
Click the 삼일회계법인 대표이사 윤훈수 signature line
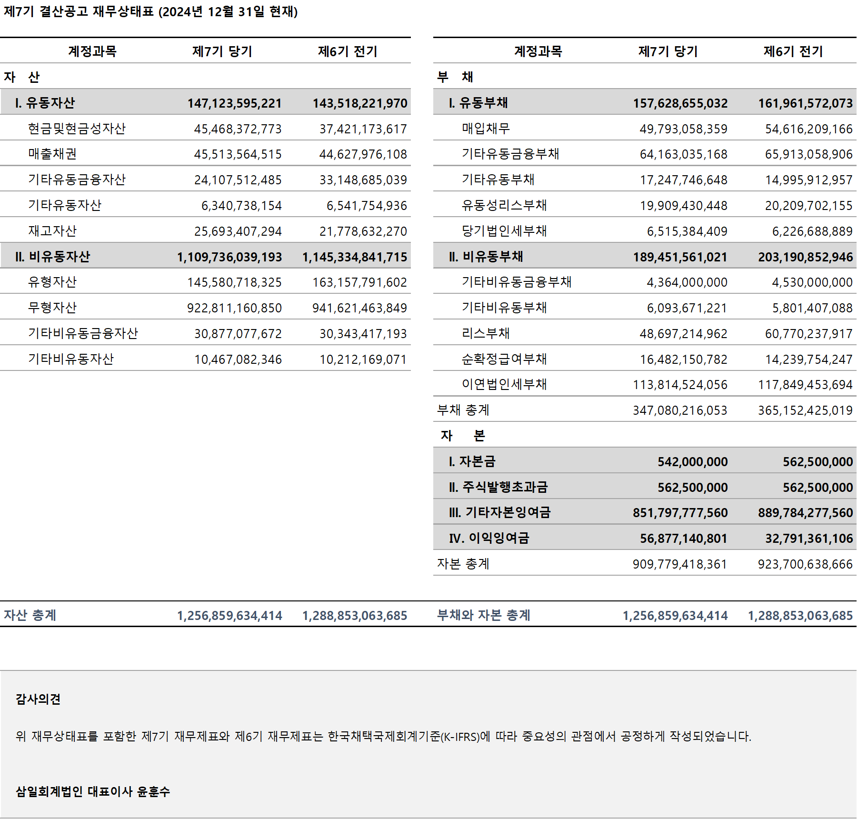[x=93, y=791]
